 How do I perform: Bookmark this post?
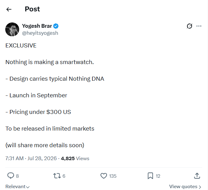click(x=150, y=176)
